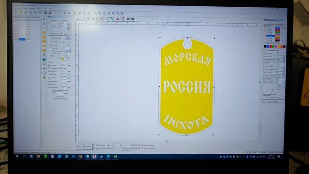
Task: Click the Mark(F2) button
Action: point(88,146)
